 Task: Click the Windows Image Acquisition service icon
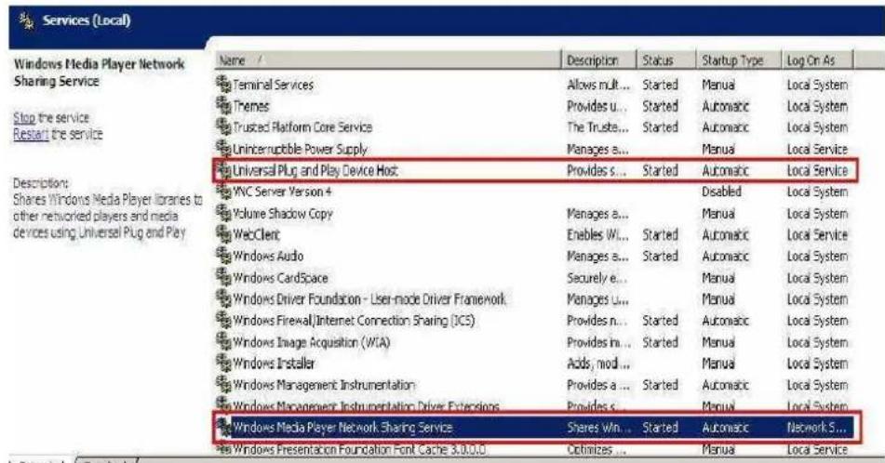(x=224, y=342)
